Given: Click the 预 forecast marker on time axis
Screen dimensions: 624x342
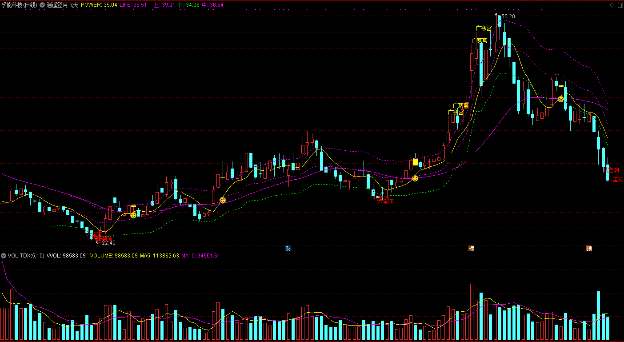Looking at the screenshot, I should tap(589, 249).
